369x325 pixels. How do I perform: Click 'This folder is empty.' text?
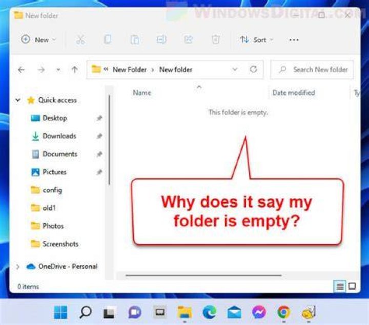point(238,112)
